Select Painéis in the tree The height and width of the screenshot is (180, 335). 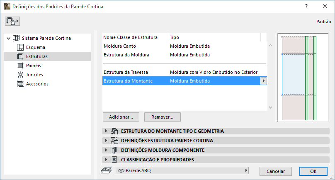pos(34,66)
